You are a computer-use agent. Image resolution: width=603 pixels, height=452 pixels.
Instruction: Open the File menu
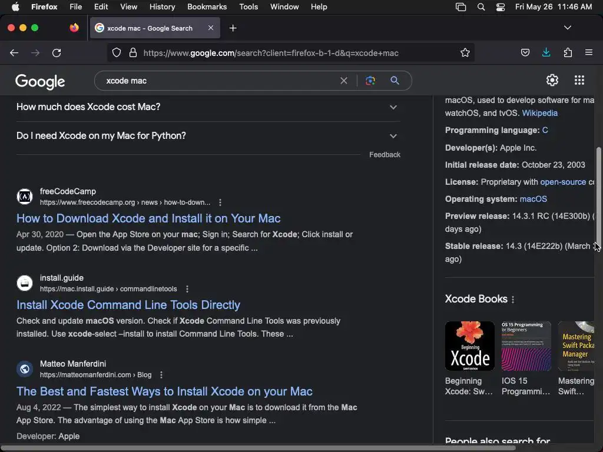click(76, 6)
